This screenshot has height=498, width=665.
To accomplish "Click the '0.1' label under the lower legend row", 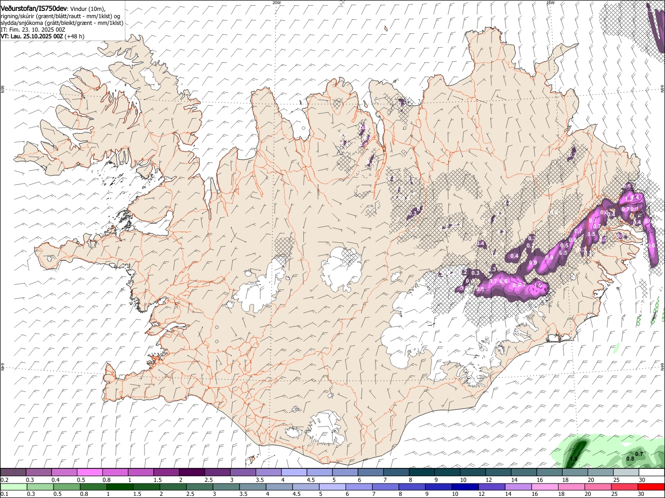I will pos(4,494).
